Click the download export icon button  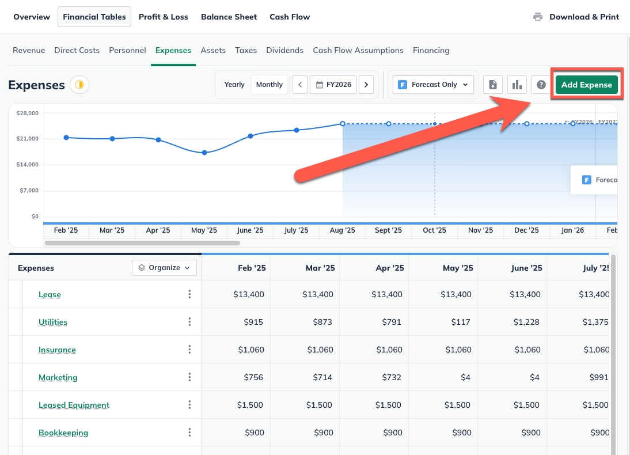(493, 85)
